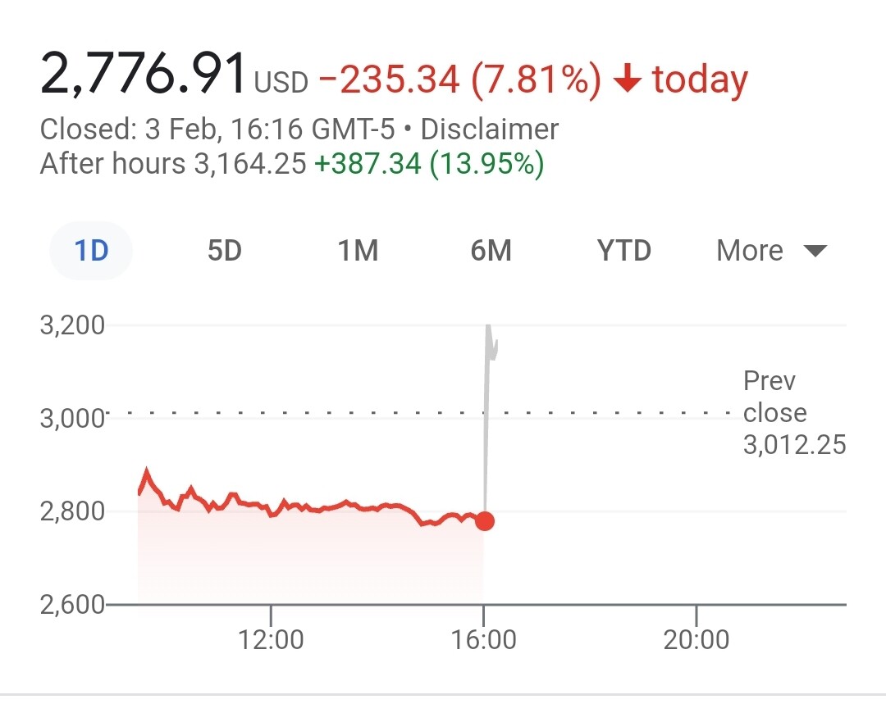Click the red closing price dot

(485, 521)
